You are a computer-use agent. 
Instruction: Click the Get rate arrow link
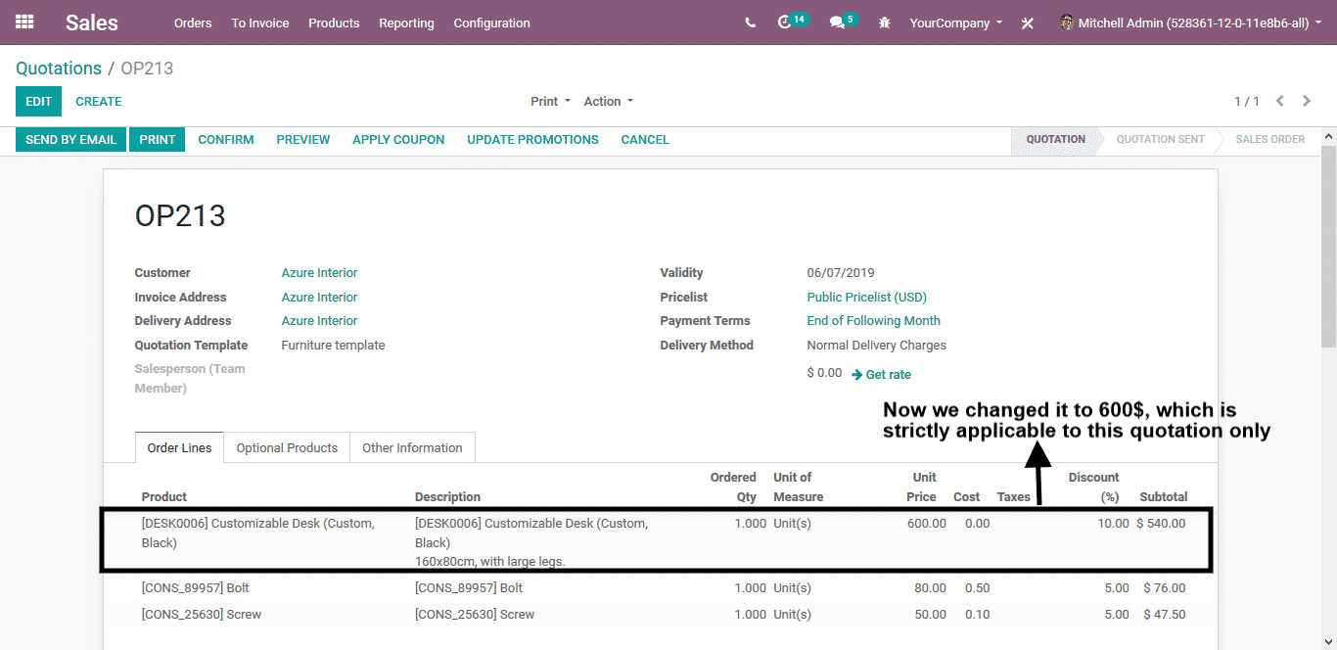pos(881,374)
